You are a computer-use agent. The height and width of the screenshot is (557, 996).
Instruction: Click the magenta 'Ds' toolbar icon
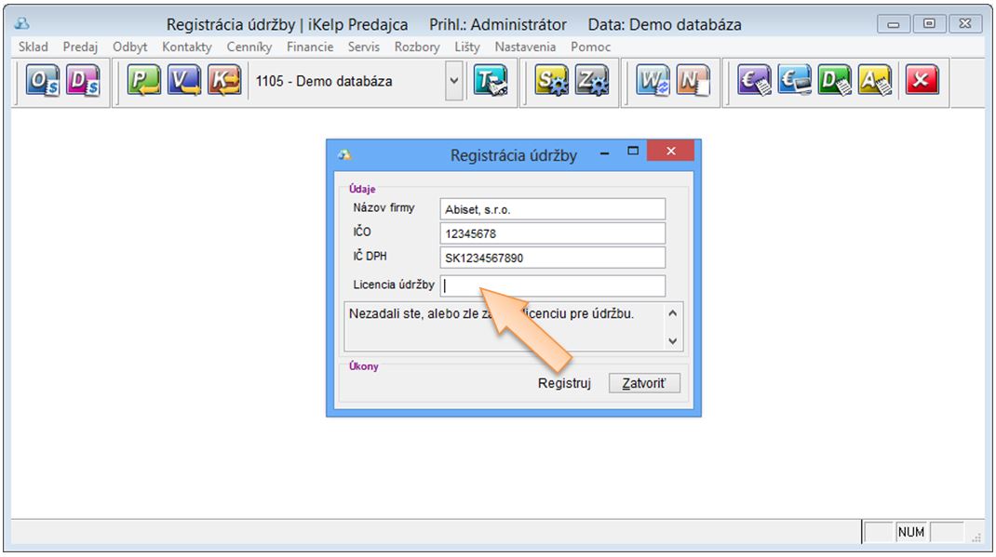85,82
